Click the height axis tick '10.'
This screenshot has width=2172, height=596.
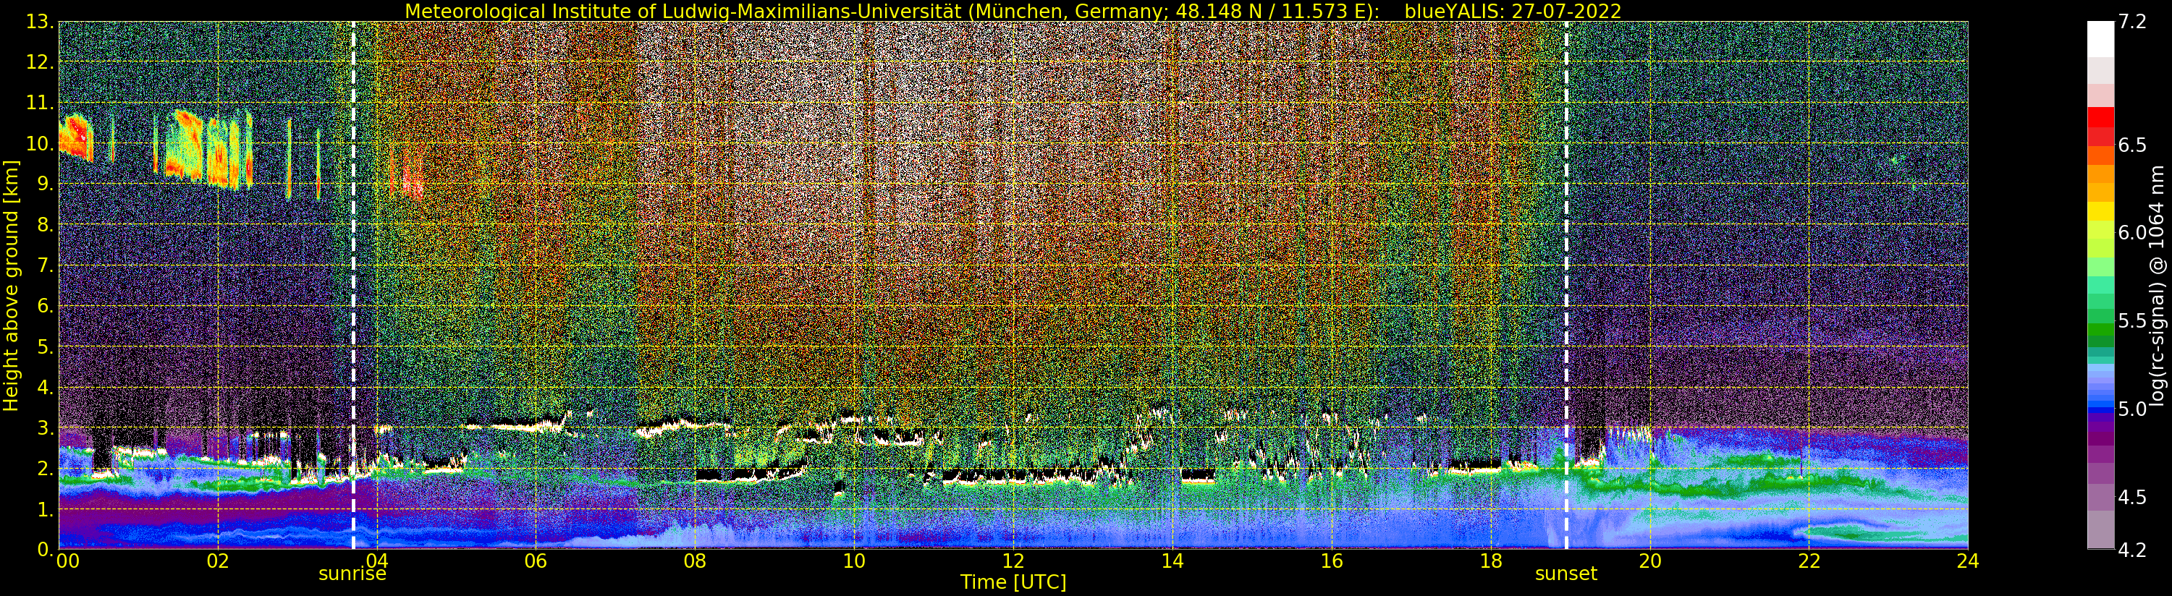point(39,143)
